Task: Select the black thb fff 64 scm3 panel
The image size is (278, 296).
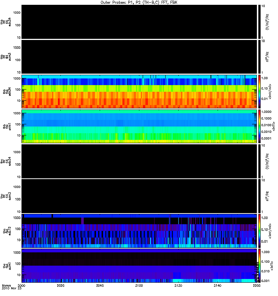Action: point(139,57)
